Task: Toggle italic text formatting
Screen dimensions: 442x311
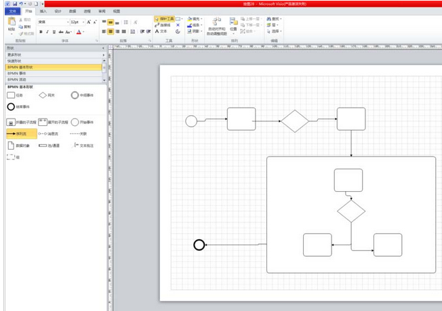Action: 48,32
